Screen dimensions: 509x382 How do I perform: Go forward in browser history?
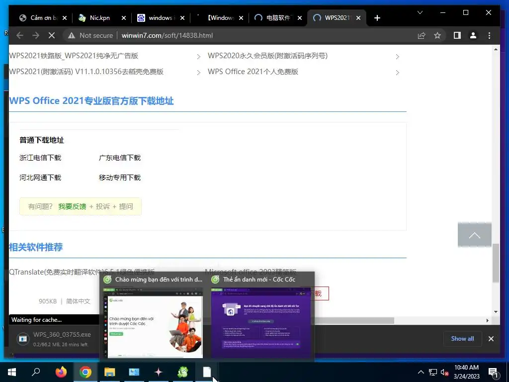coord(36,35)
